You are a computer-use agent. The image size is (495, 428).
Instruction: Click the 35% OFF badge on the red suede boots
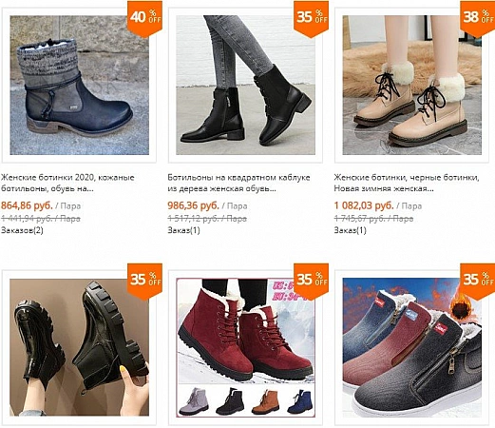pyautogui.click(x=311, y=282)
